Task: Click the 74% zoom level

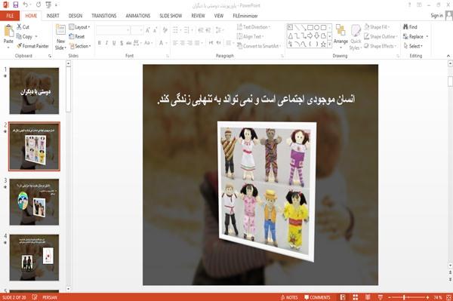Action: [x=438, y=297]
